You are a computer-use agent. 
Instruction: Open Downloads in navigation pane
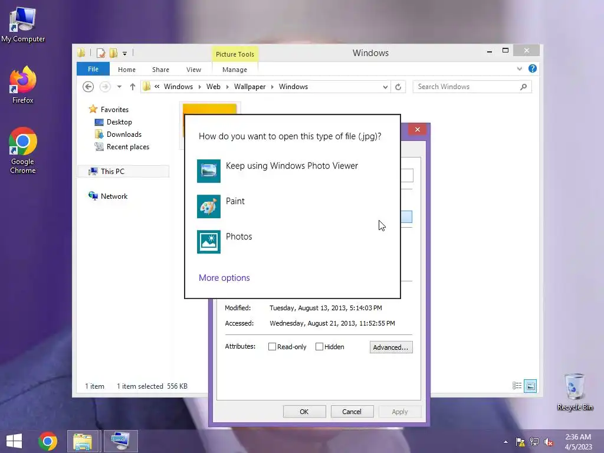tap(124, 134)
